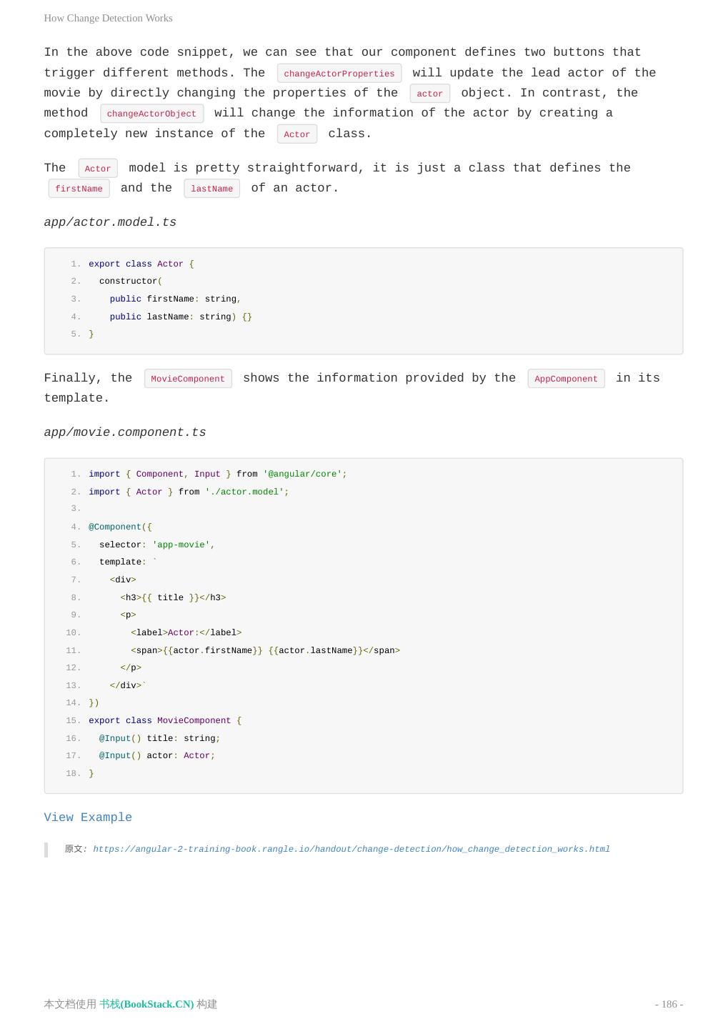Click the firstName inline code tag
This screenshot has height=1029, width=728.
pyautogui.click(x=79, y=189)
